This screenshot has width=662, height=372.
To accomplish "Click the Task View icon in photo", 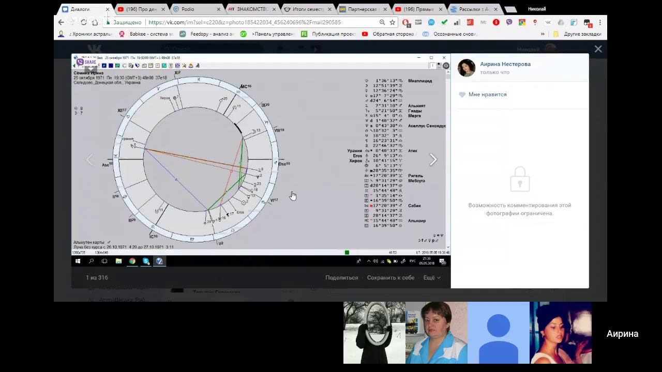I will [104, 261].
